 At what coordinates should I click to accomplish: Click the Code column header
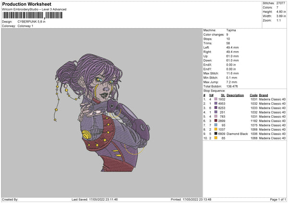click(x=253, y=95)
